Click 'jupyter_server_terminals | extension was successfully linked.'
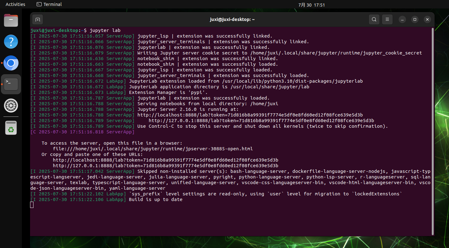This screenshot has height=248, width=449. 223,42
